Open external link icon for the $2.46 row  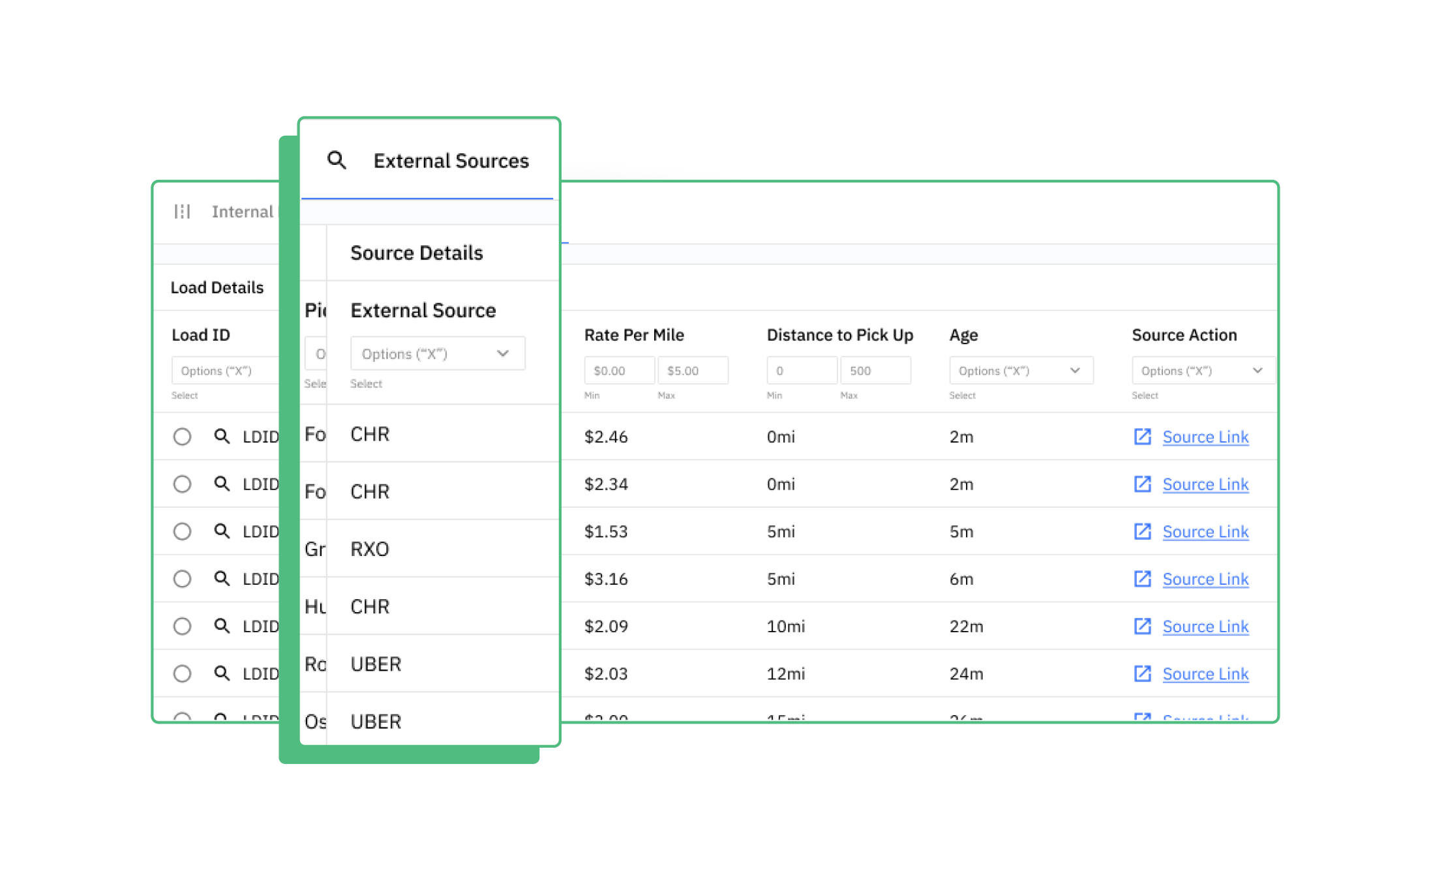(1142, 436)
